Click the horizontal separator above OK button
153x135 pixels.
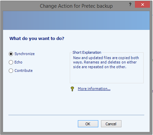[x=76, y=115]
